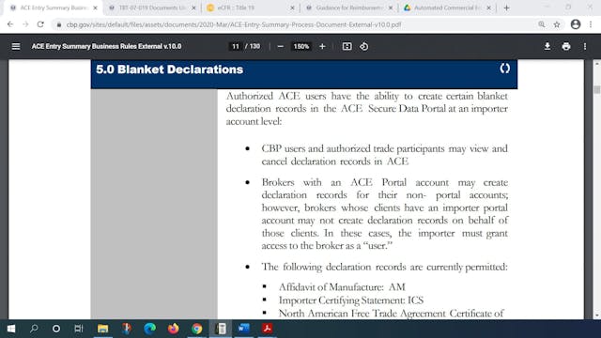Screen dimensions: 601x338
Task: Open the PDF sidebar menu icon
Action: pyautogui.click(x=16, y=46)
